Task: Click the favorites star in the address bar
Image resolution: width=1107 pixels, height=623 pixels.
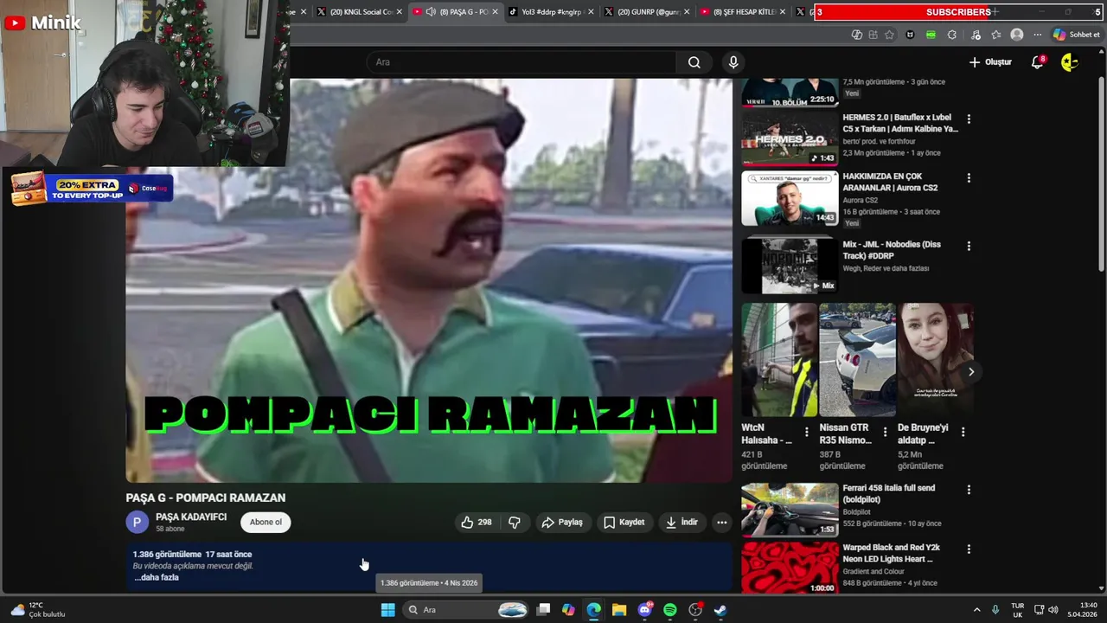Action: click(x=889, y=35)
